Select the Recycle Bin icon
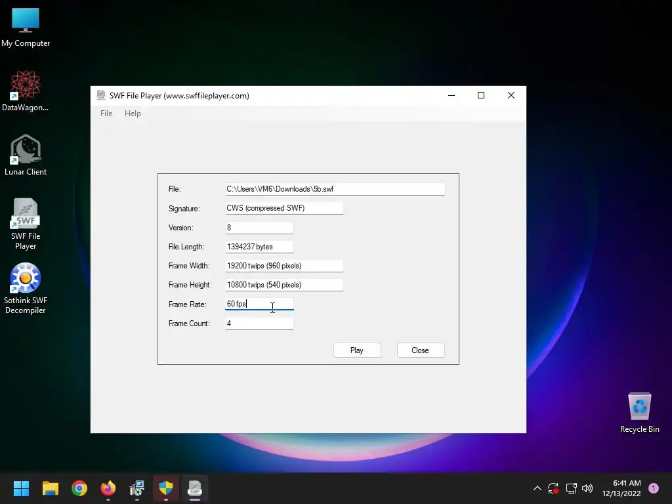 click(x=639, y=413)
